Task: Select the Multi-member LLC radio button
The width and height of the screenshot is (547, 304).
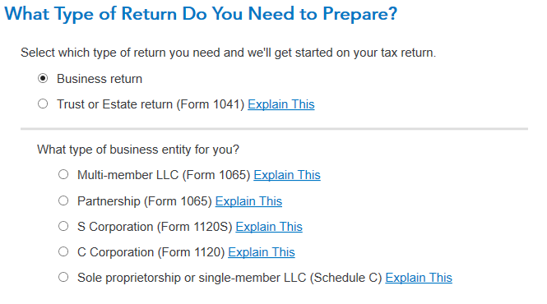Action: tap(63, 174)
